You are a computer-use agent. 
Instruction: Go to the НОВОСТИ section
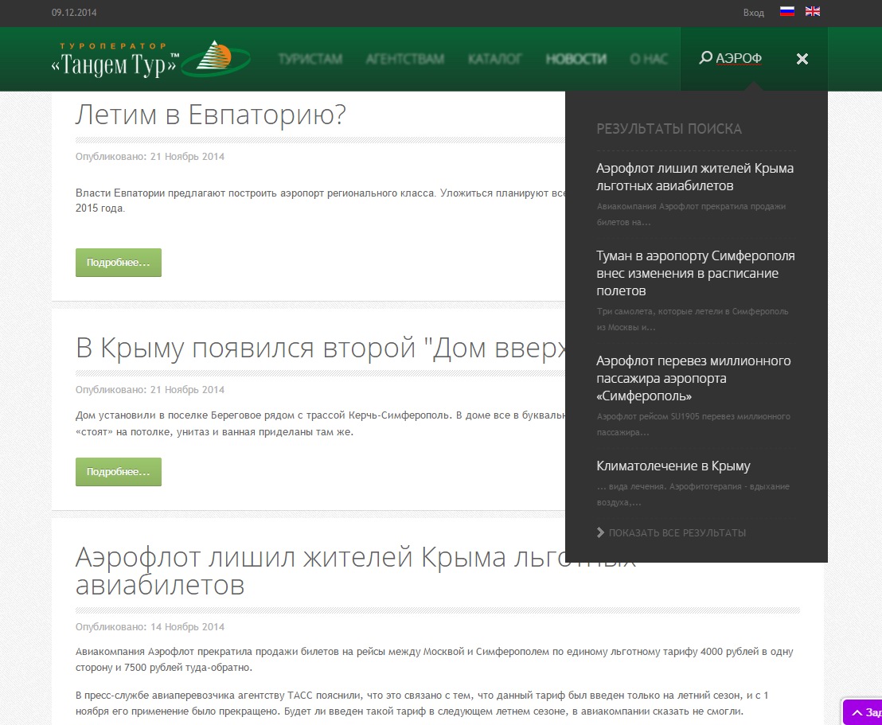pyautogui.click(x=576, y=59)
